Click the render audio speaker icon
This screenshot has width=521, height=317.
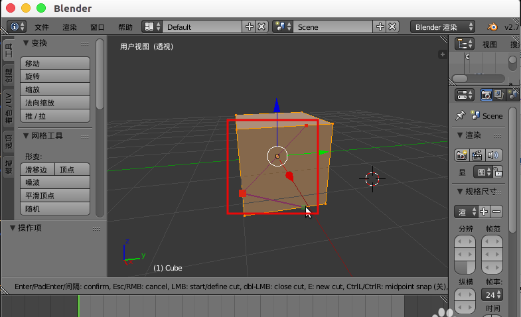[x=492, y=155]
